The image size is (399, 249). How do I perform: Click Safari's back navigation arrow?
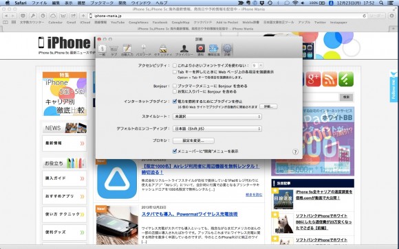point(6,16)
